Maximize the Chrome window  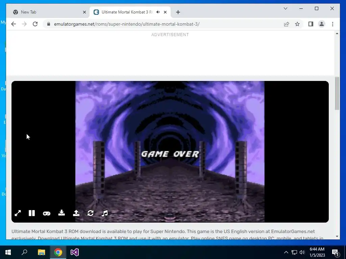(x=316, y=8)
